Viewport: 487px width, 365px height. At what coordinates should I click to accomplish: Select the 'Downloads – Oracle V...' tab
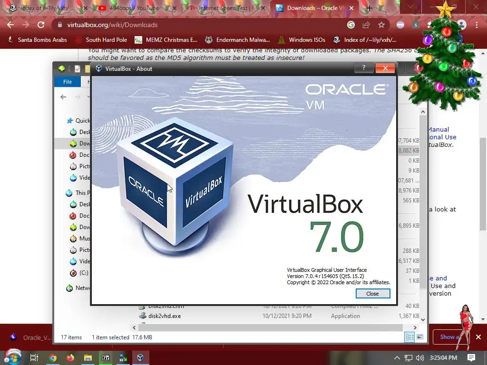[314, 8]
